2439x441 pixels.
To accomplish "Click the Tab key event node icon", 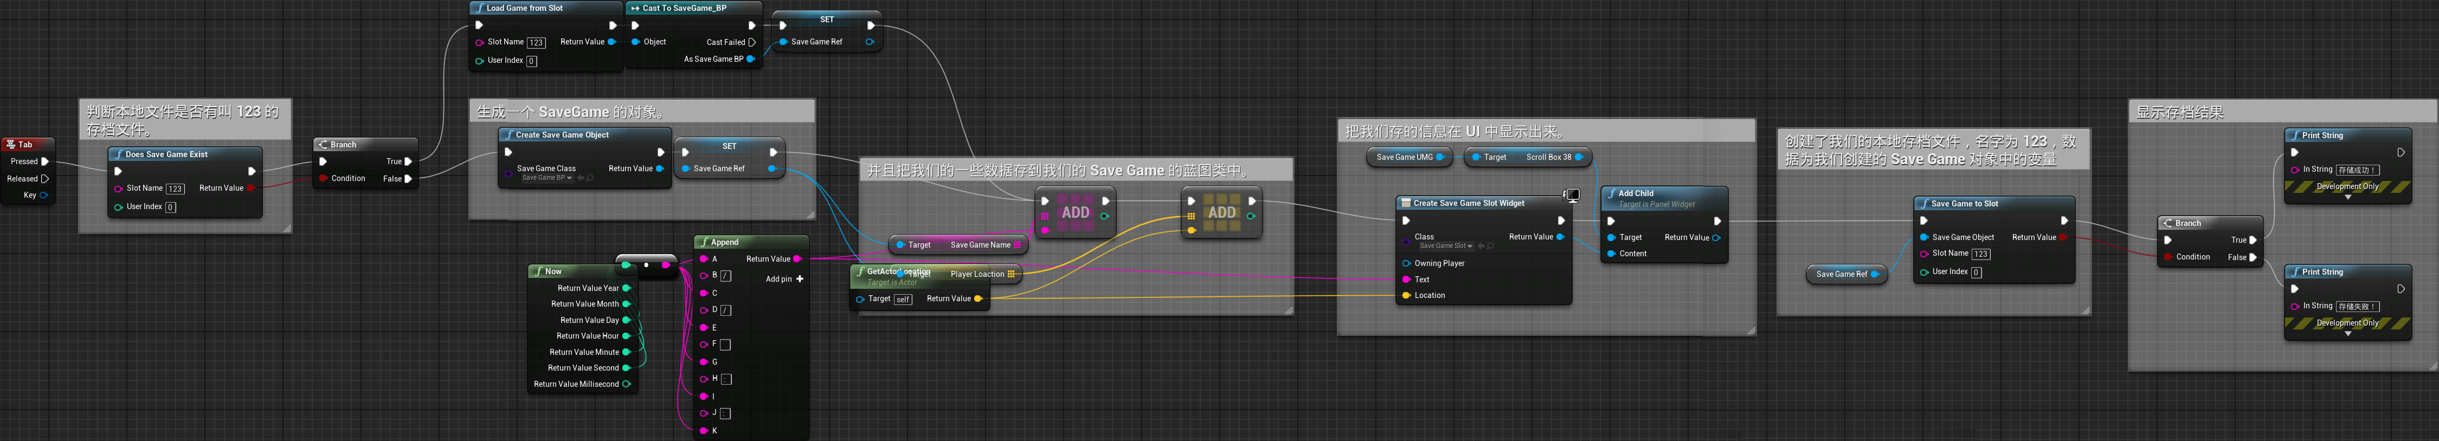I will [x=10, y=145].
